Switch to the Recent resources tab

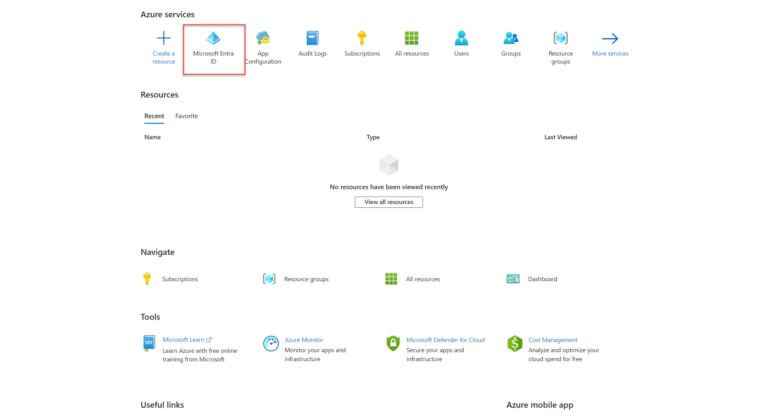[x=154, y=116]
